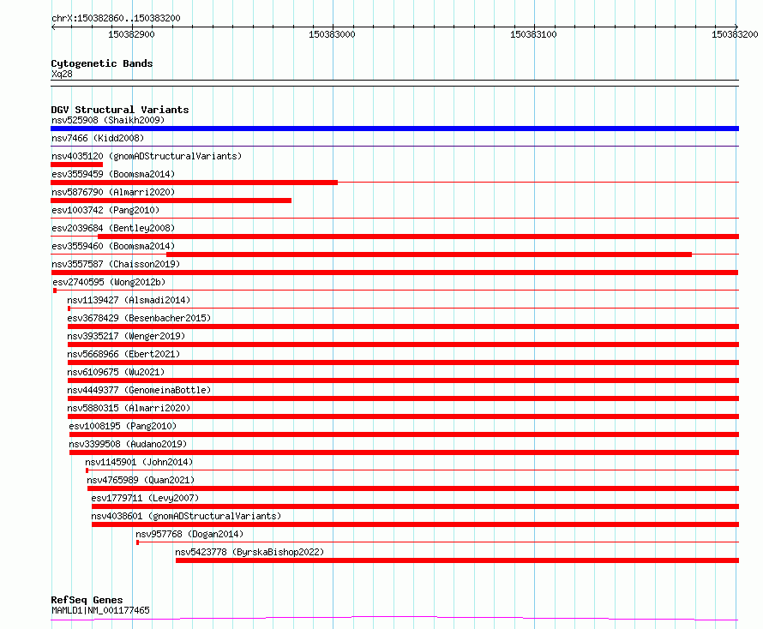Select the small nsv957768 red marker

(x=138, y=542)
